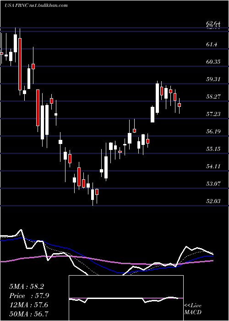Click the 59.31 price level label
The height and width of the screenshot is (321, 229).
(213, 79)
